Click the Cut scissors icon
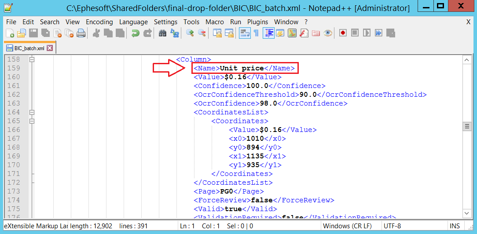 pos(96,33)
